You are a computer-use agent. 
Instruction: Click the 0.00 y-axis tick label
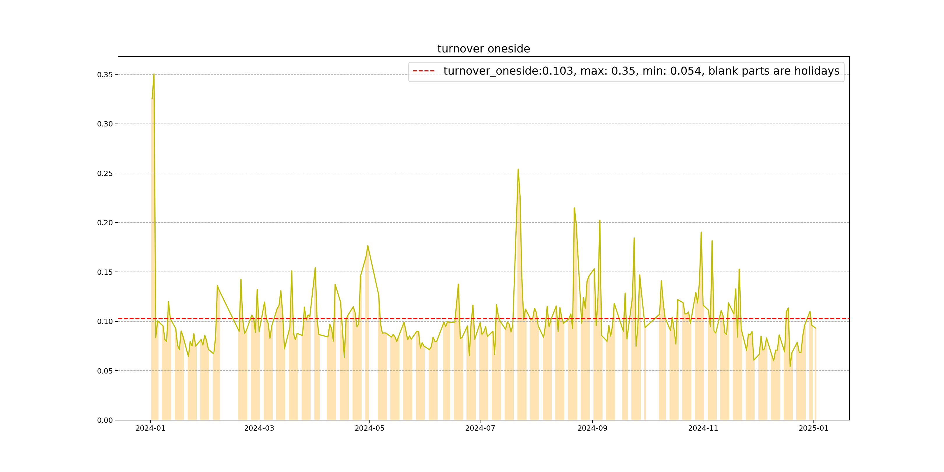[105, 420]
